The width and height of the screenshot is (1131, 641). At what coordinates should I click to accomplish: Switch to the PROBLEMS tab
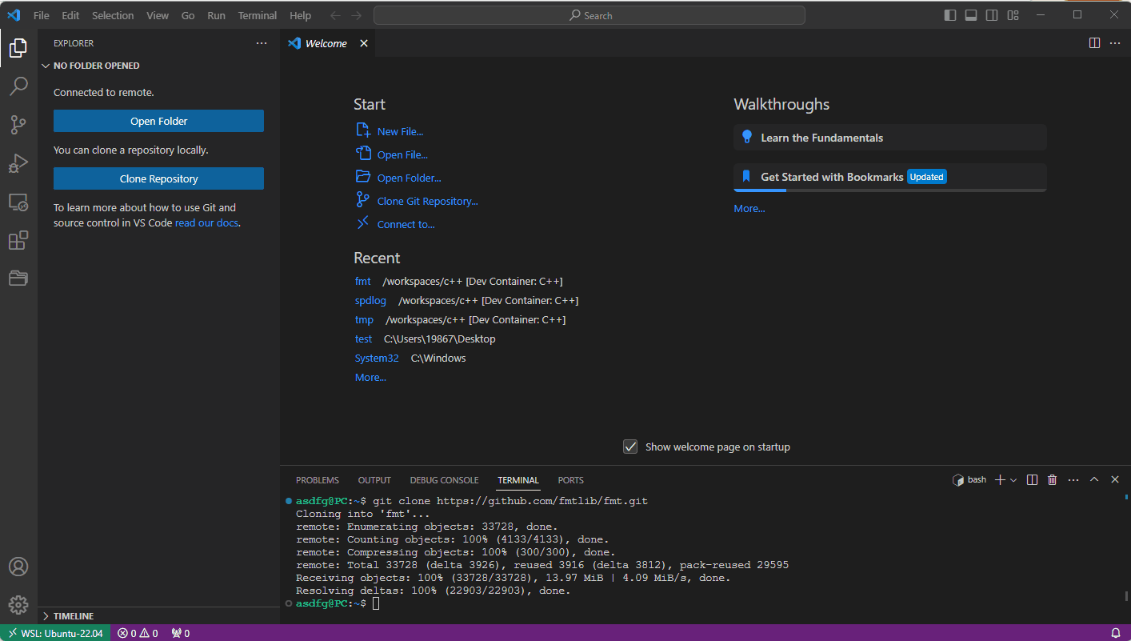click(x=317, y=479)
